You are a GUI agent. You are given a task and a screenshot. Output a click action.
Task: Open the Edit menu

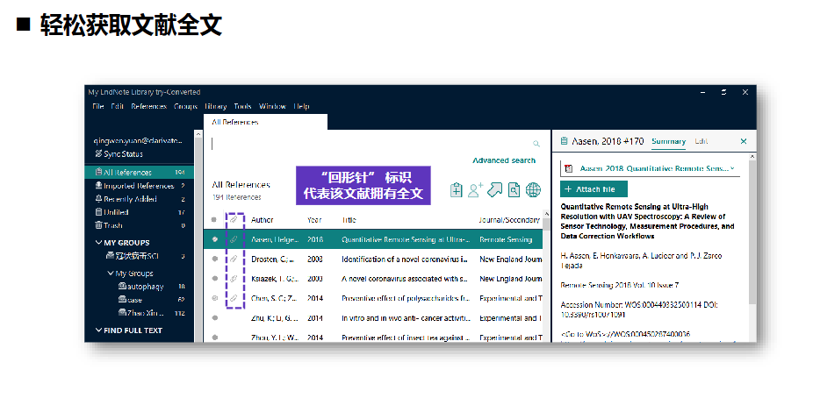coord(117,106)
